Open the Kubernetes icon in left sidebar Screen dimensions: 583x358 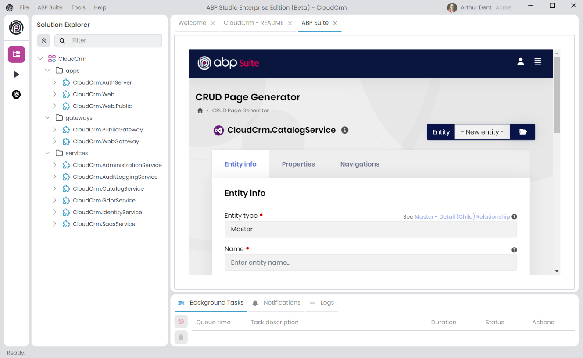16,94
